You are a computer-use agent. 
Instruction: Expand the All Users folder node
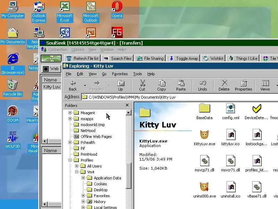point(76,166)
